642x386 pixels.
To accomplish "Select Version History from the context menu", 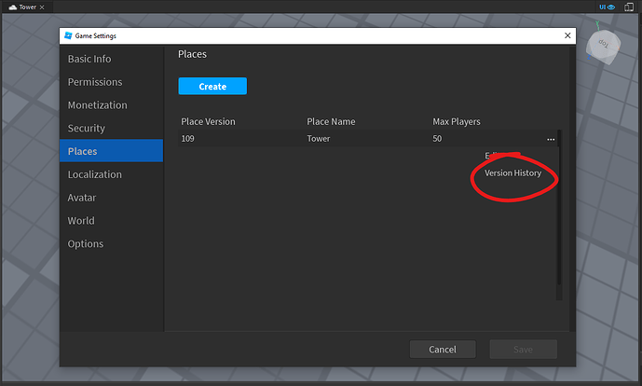I will tap(512, 172).
